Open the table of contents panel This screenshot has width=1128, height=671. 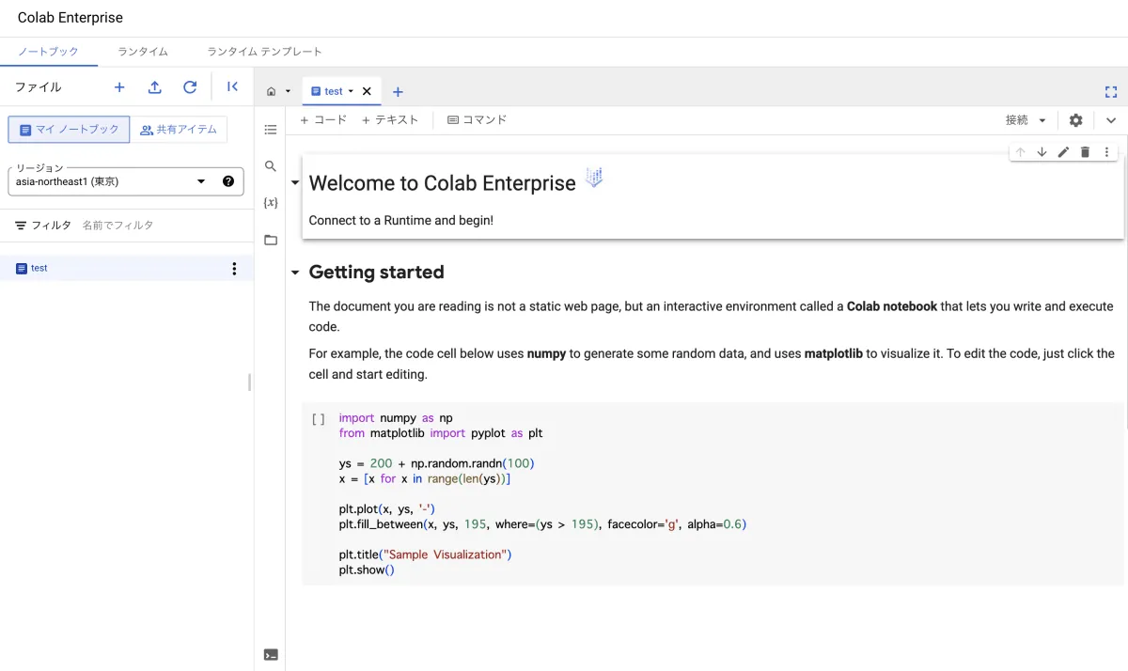(271, 130)
